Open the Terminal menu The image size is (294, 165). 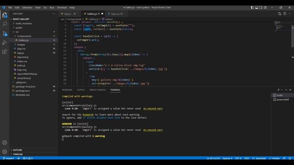pyautogui.click(x=62, y=7)
